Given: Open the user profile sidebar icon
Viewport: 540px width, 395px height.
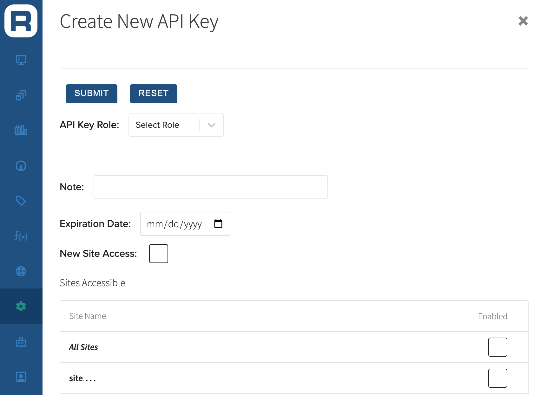Looking at the screenshot, I should [21, 377].
